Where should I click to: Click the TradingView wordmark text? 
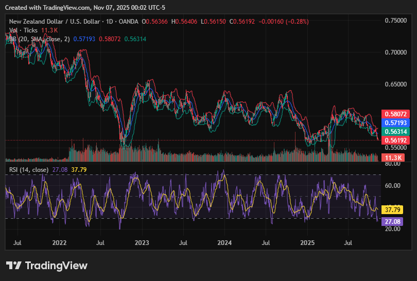coord(56,266)
